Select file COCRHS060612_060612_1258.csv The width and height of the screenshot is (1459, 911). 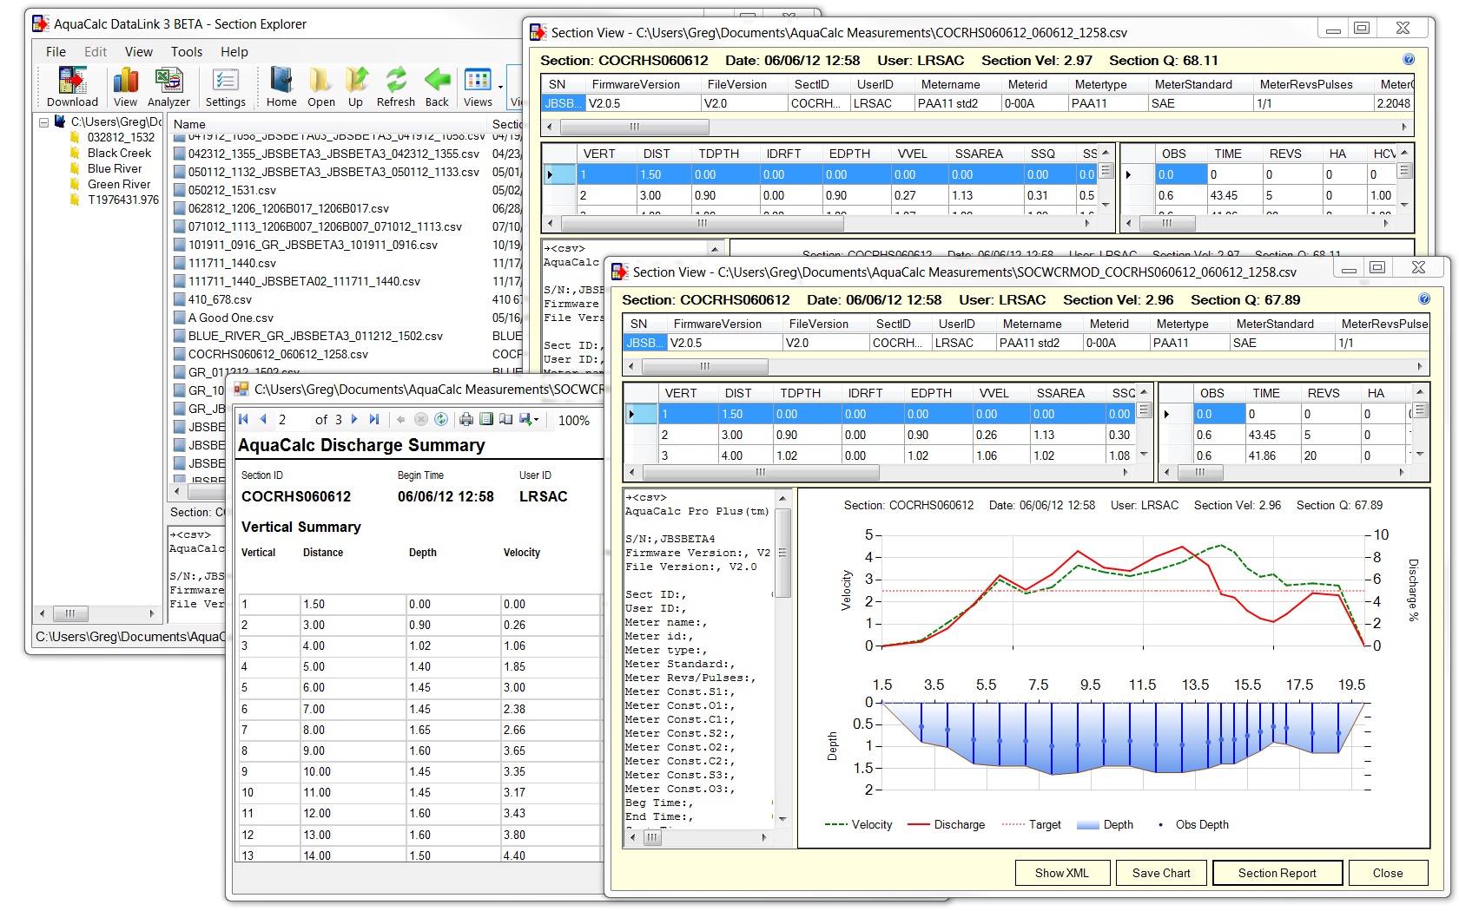(278, 354)
